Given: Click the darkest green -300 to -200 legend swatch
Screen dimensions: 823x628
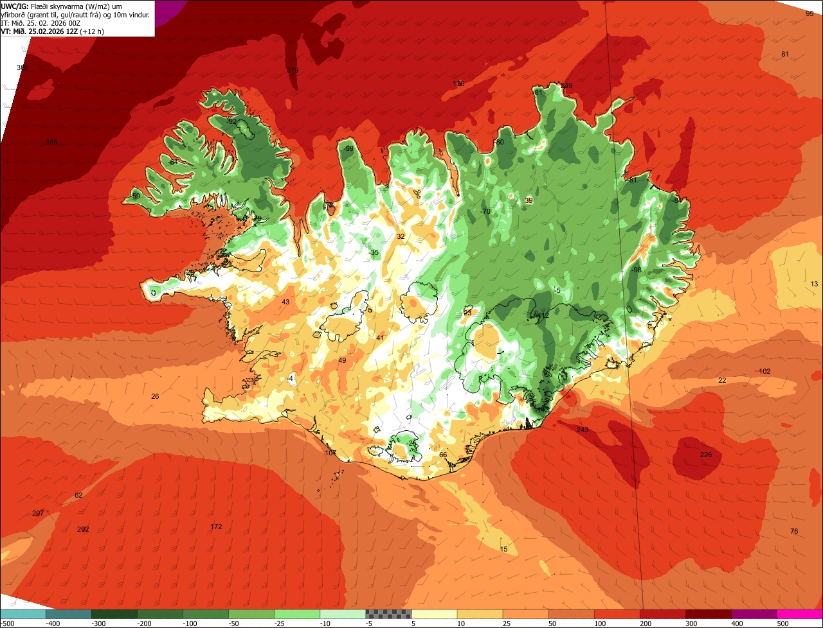Looking at the screenshot, I should point(114,614).
